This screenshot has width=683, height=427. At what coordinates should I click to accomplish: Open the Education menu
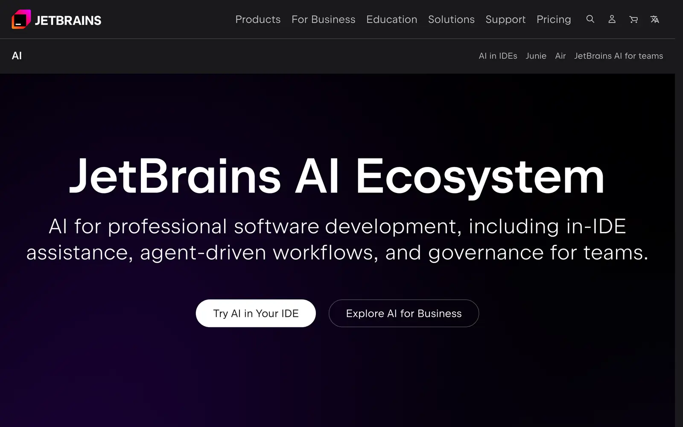point(391,20)
